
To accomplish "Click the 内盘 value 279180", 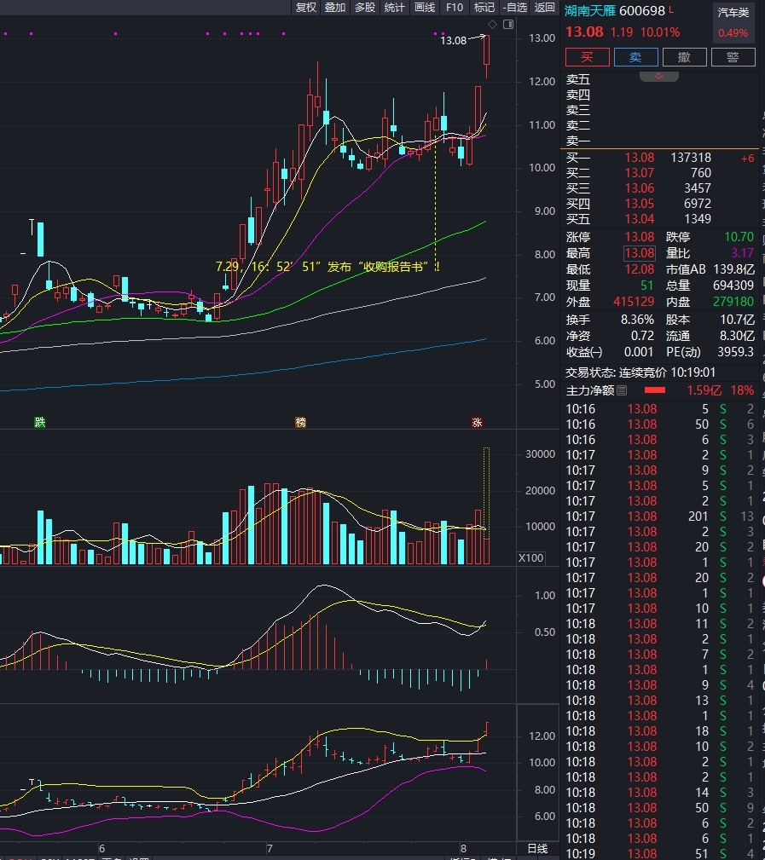I will click(x=733, y=302).
